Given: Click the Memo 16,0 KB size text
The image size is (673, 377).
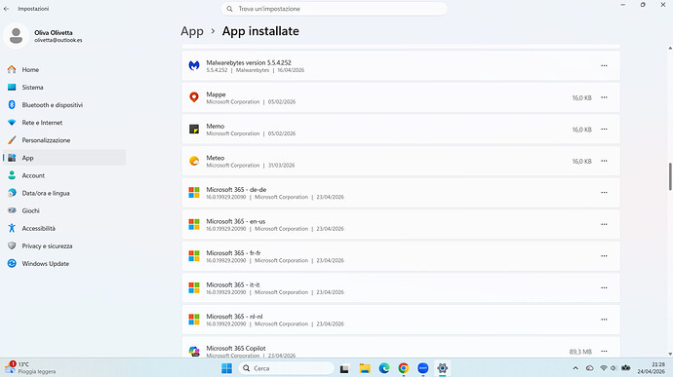Looking at the screenshot, I should tap(581, 130).
